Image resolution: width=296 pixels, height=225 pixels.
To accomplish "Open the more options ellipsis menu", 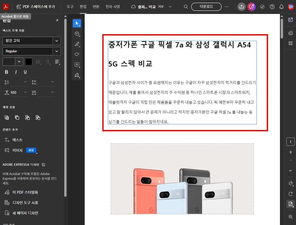I will [x=227, y=7].
